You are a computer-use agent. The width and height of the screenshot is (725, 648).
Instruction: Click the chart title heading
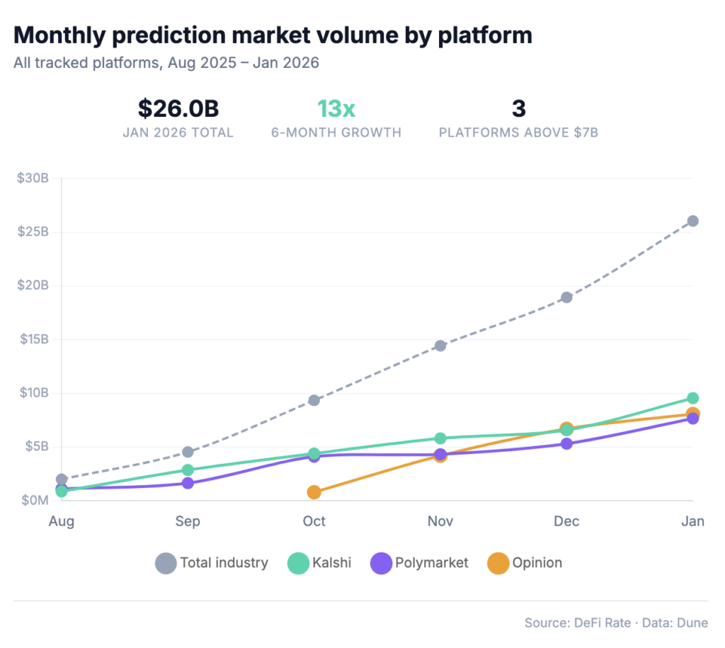[273, 35]
